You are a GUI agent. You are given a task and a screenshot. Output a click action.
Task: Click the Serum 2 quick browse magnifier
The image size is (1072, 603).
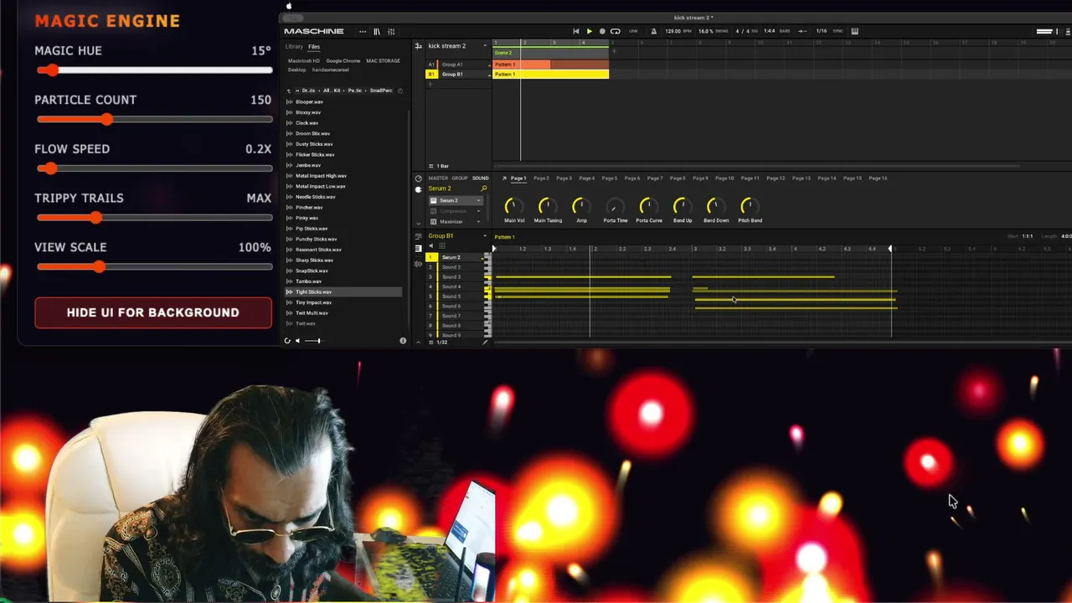pos(483,188)
